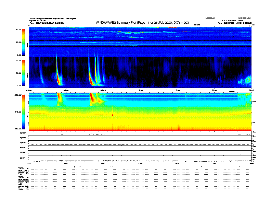Viewport: 271px width, 210px height.
Task: Click the TNR spectrogram color scale bar
Action: tap(23, 112)
